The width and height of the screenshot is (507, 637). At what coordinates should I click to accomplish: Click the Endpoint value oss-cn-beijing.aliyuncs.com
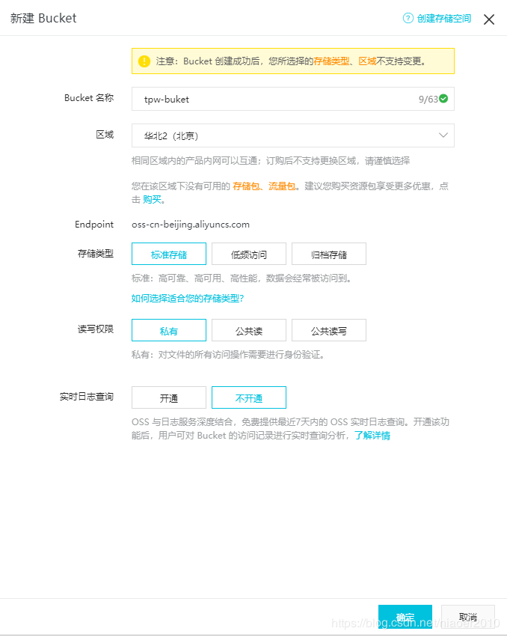(191, 225)
